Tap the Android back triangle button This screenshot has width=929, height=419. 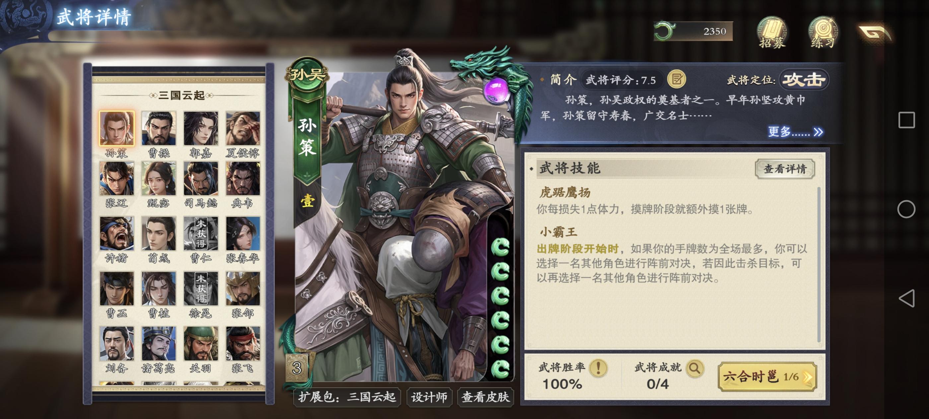click(x=906, y=298)
